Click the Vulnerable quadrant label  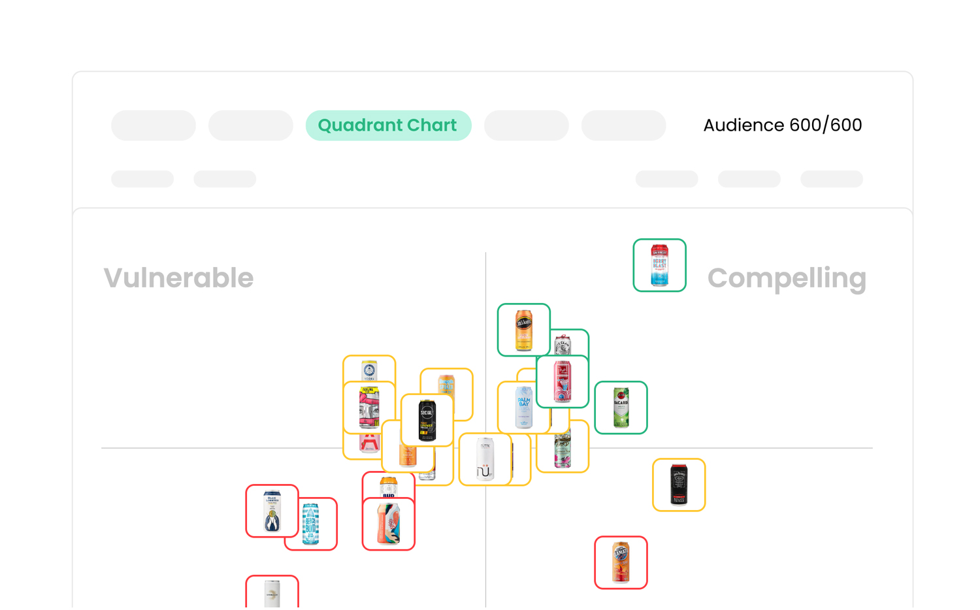tap(178, 278)
